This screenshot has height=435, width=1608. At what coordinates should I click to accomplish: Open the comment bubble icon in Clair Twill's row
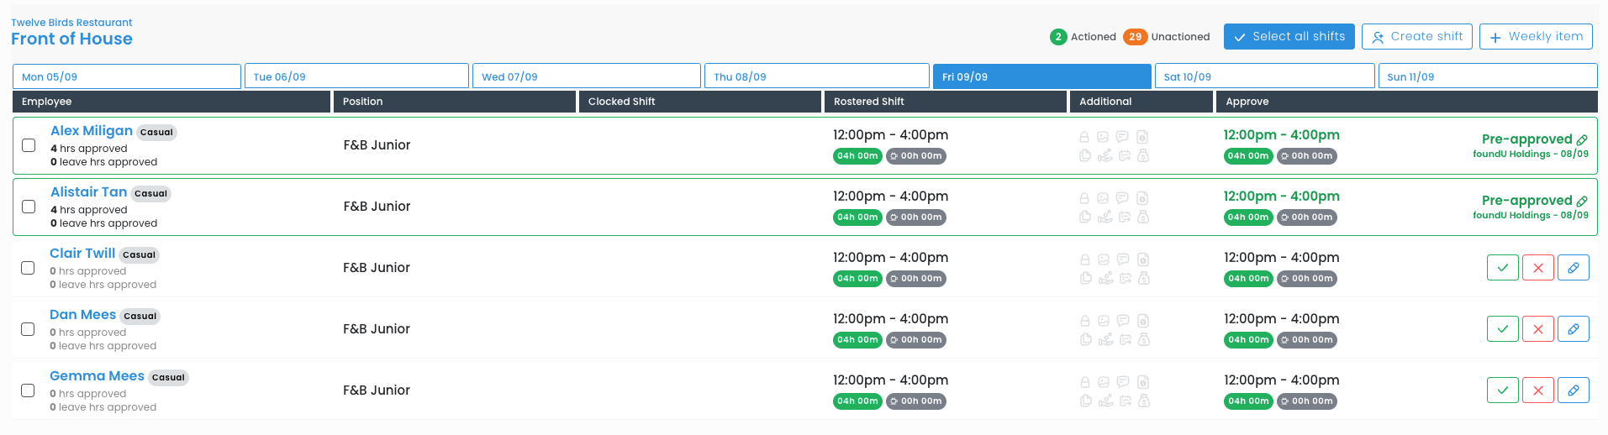click(1122, 259)
